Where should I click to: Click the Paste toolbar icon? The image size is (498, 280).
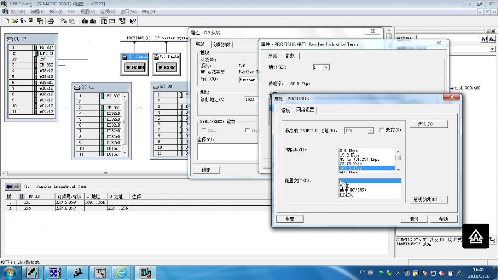[x=72, y=21]
